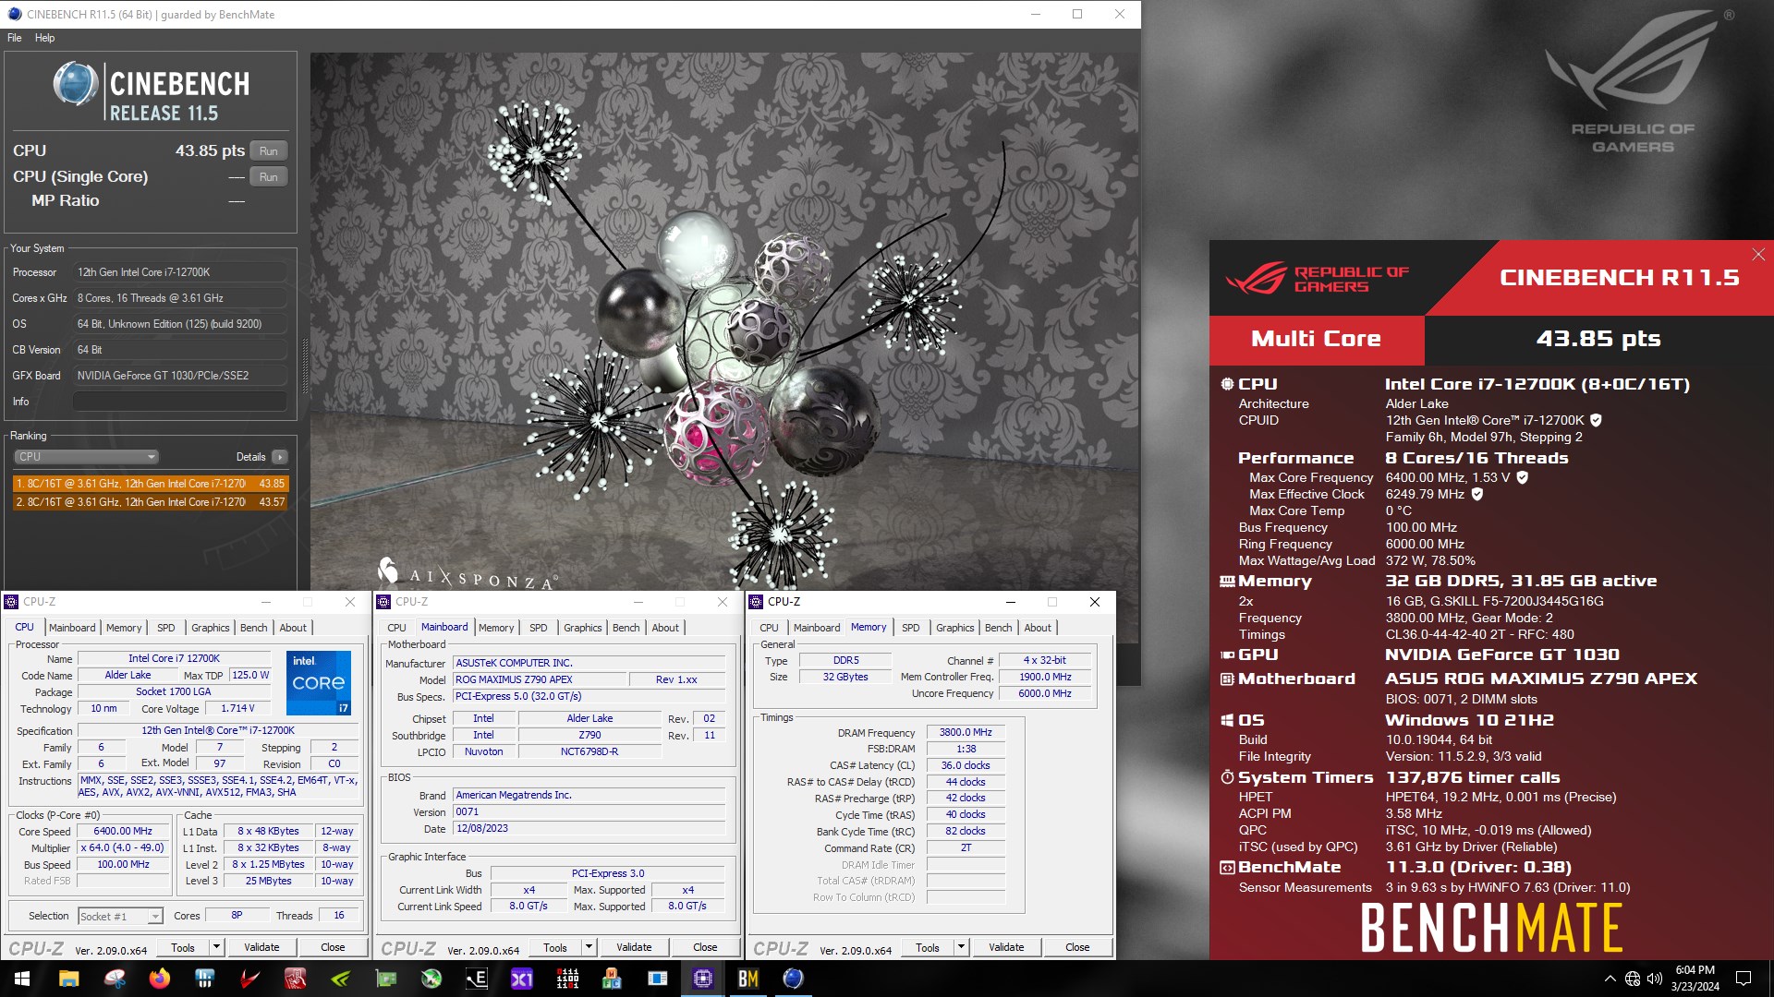
Task: Click the CPU chip icon in BenchMate panel
Action: click(x=1227, y=384)
